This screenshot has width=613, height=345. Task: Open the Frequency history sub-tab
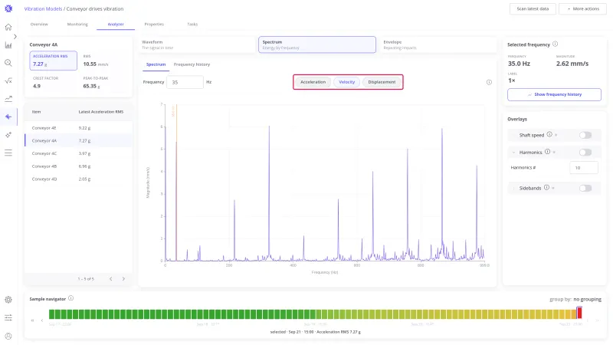192,64
